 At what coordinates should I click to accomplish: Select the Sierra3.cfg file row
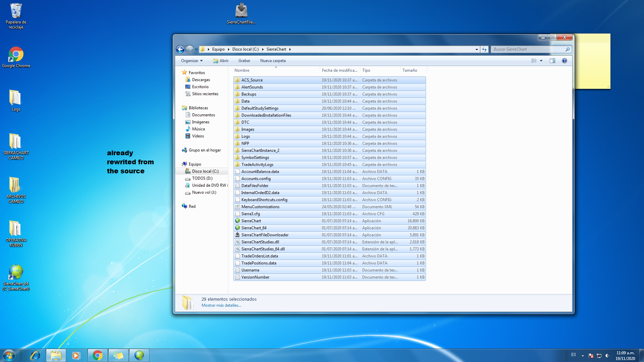(330, 214)
